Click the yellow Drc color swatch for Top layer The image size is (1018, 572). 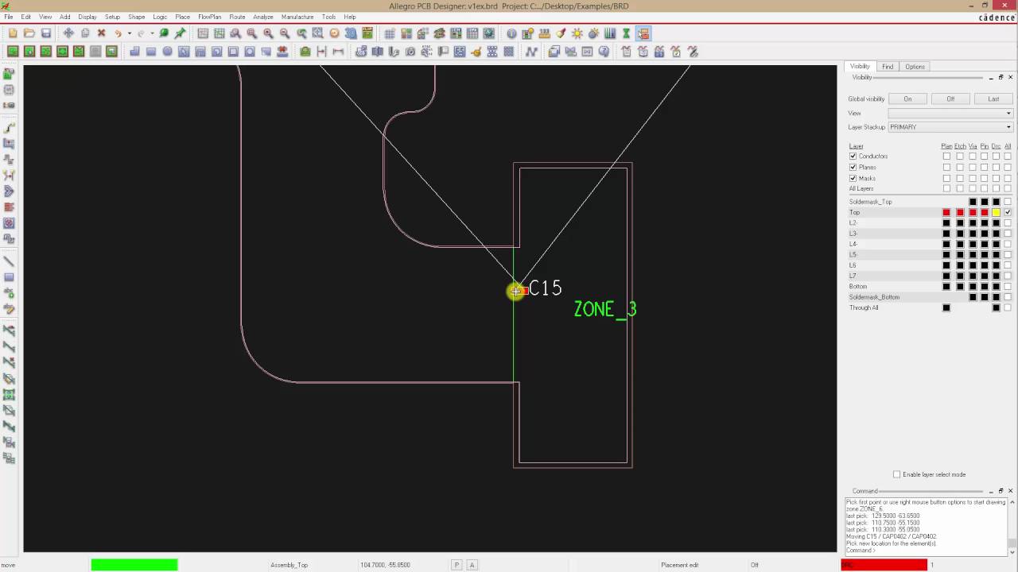996,212
